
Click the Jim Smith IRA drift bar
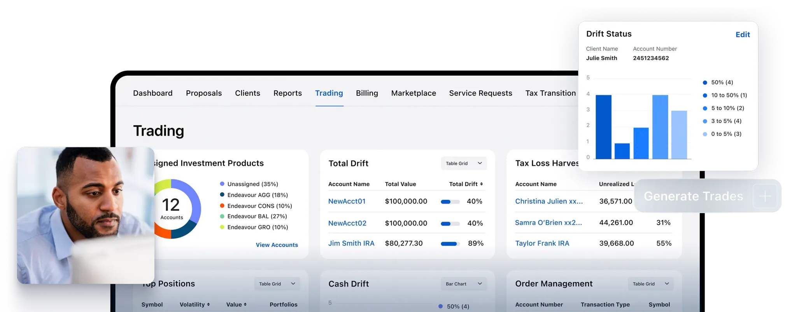tap(450, 244)
